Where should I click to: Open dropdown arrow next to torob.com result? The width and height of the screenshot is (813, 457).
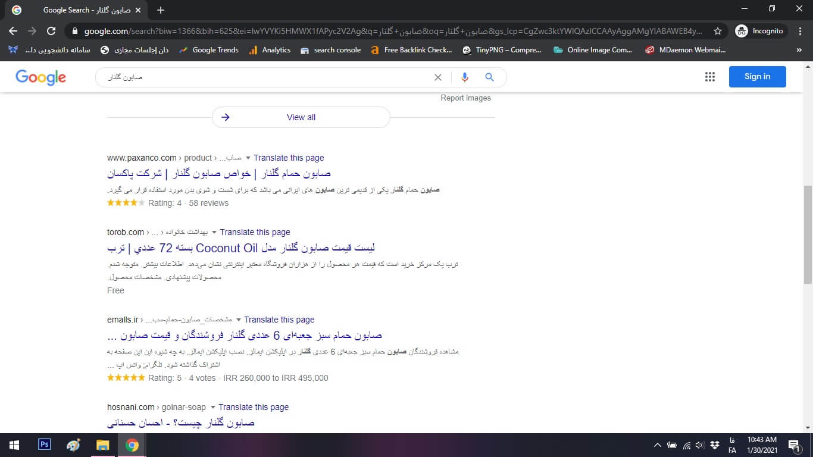coord(214,233)
